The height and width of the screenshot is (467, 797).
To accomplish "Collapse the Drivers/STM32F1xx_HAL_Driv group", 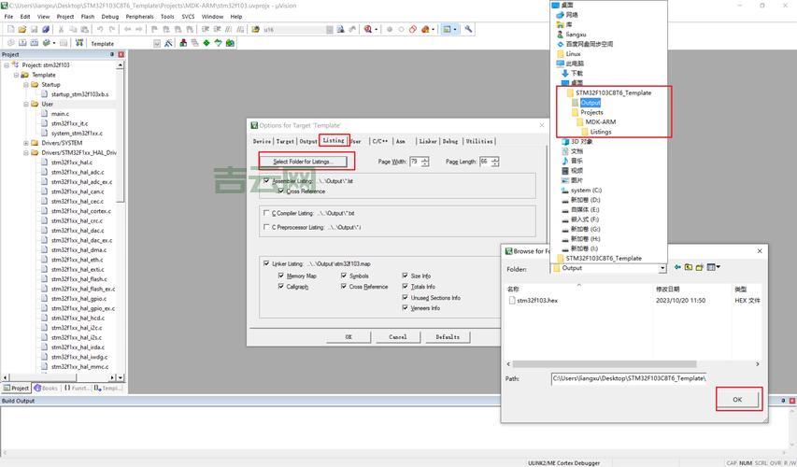I will (26, 152).
